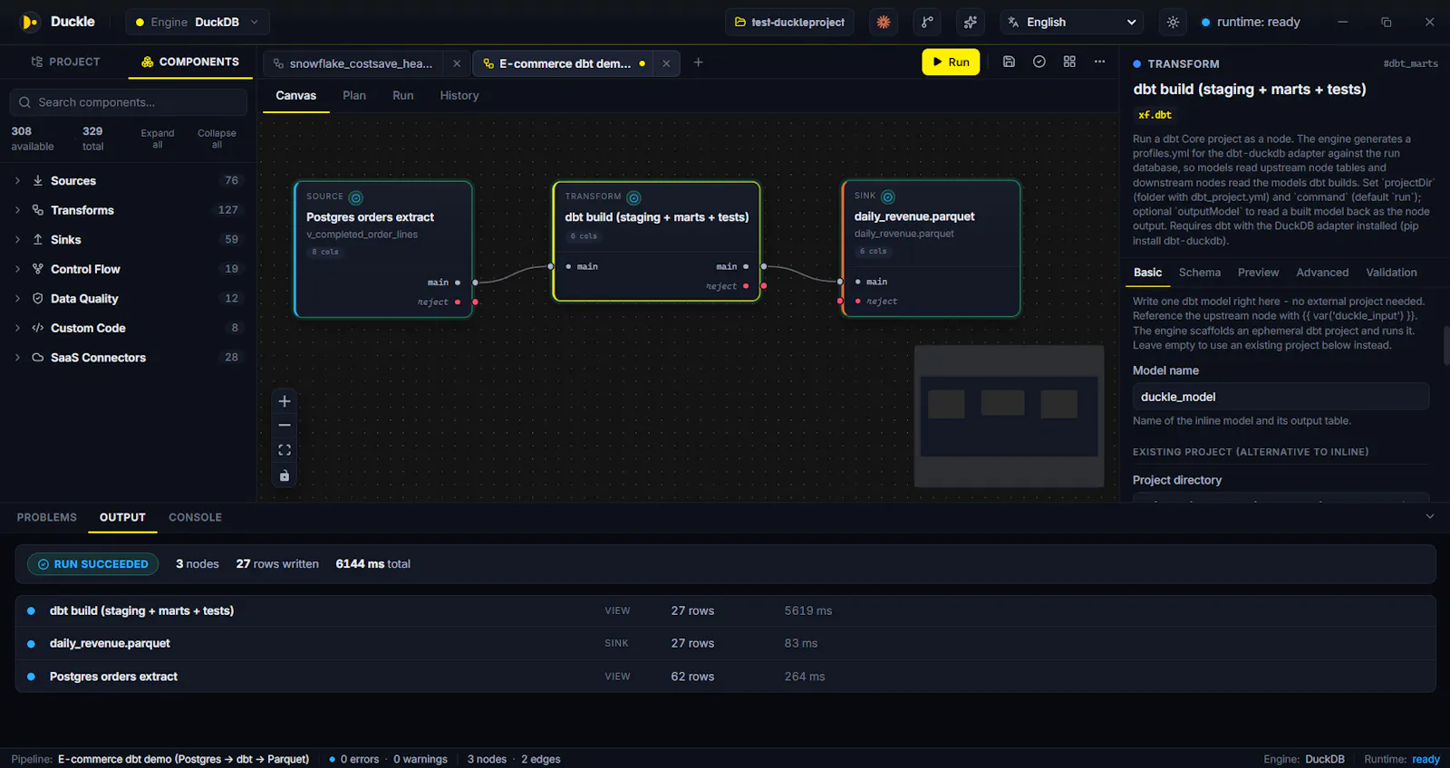Zoom out on the canvas

(285, 426)
